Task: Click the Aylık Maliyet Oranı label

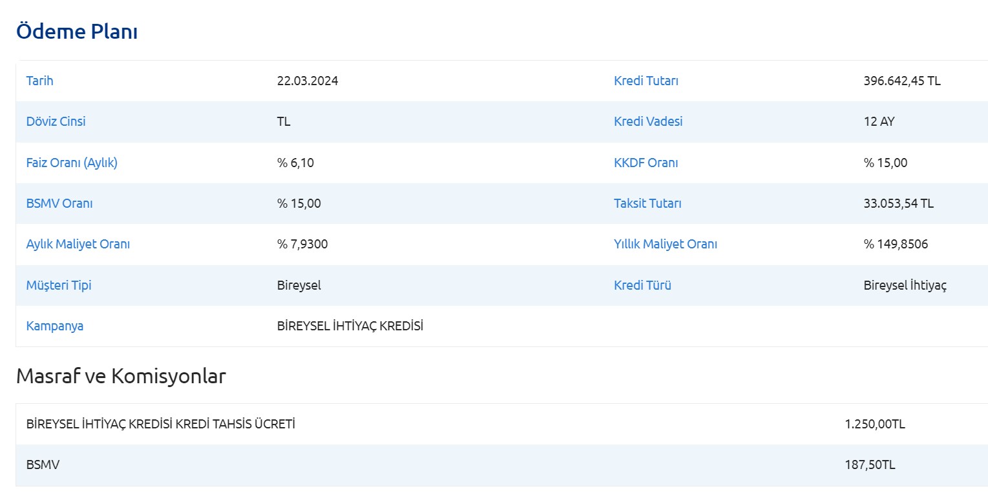Action: pyautogui.click(x=78, y=245)
